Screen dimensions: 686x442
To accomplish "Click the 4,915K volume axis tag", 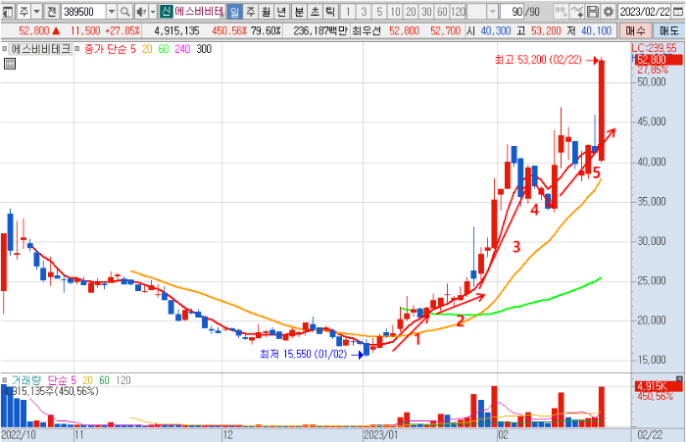I will click(659, 386).
